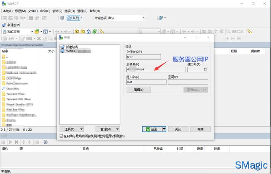Expand the arrow next to the globe icon
This screenshot has height=174, width=271.
[x=165, y=18]
